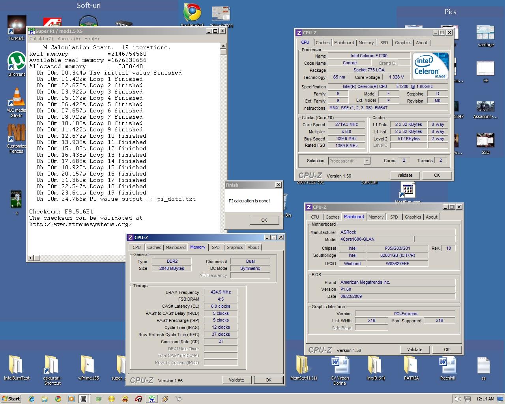Select the 3dmark2001 desktop thumbnail

(x=221, y=17)
